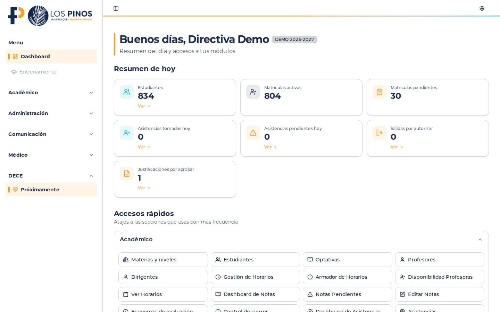Follow the Ver link under Asistencias pendientes hoy
The height and width of the screenshot is (312, 500).
click(x=270, y=147)
